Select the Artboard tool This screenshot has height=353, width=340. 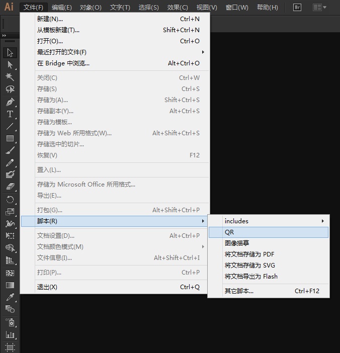tap(10, 347)
